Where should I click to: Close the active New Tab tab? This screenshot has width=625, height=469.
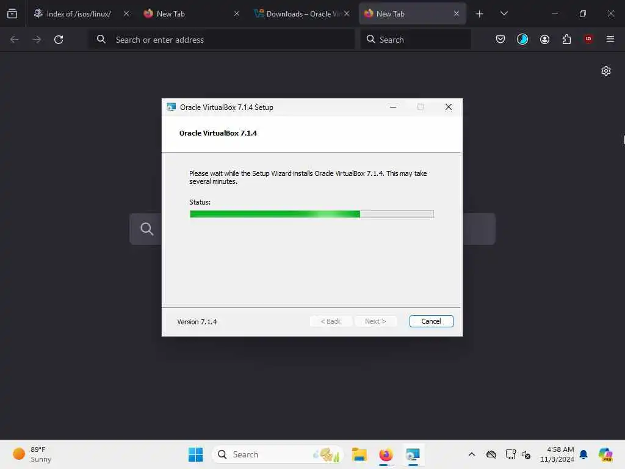point(457,13)
